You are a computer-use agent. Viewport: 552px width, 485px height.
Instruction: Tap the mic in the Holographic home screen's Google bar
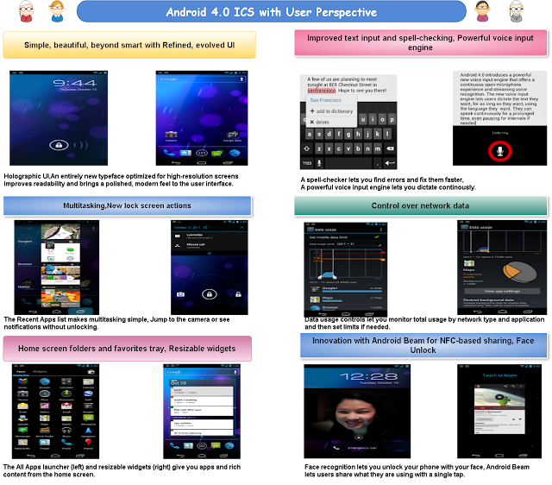click(241, 79)
